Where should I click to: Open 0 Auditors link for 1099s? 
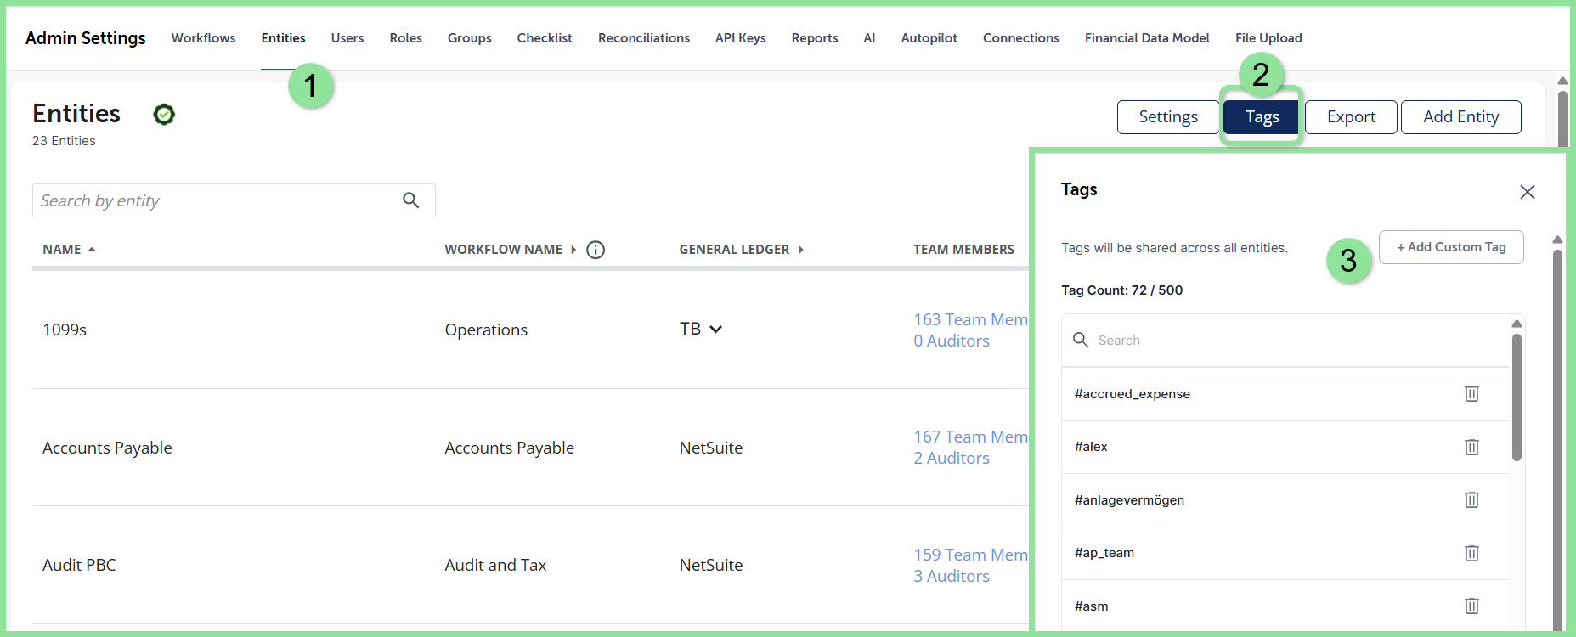click(x=952, y=341)
